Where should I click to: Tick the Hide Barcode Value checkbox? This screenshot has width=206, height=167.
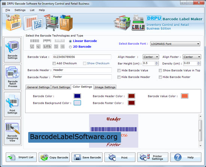119,70
